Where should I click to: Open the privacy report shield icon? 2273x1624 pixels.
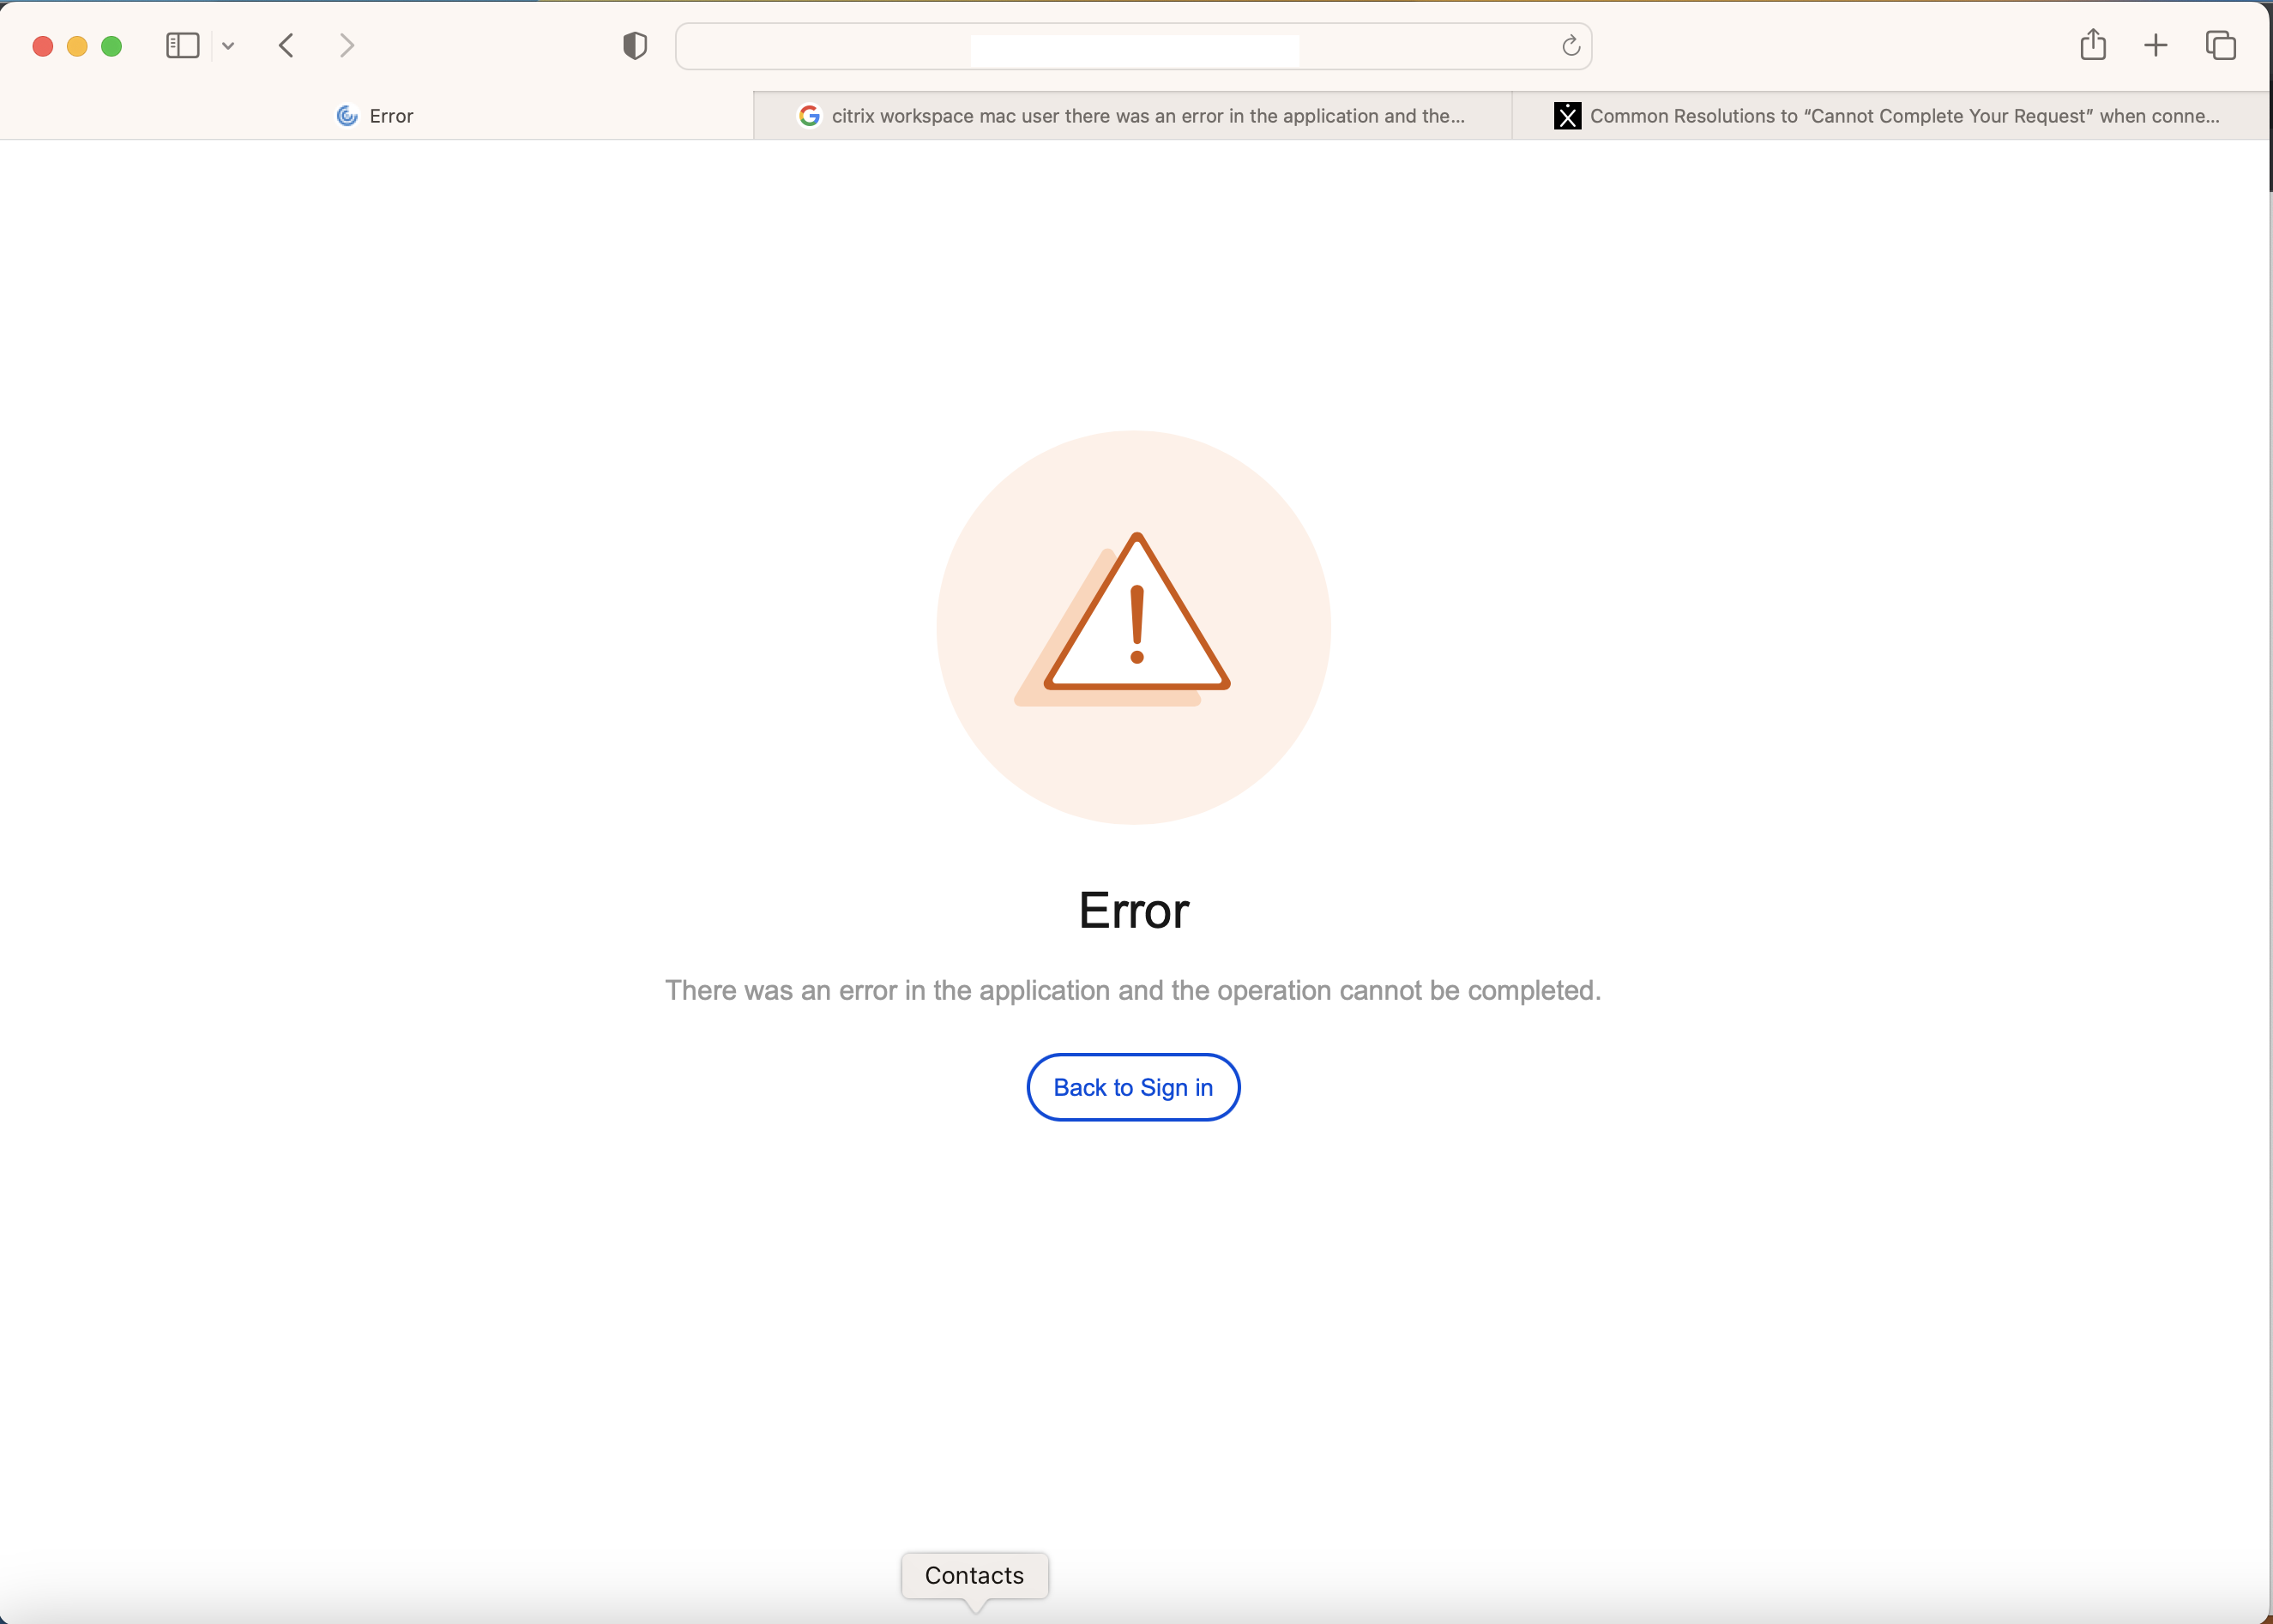[x=634, y=46]
